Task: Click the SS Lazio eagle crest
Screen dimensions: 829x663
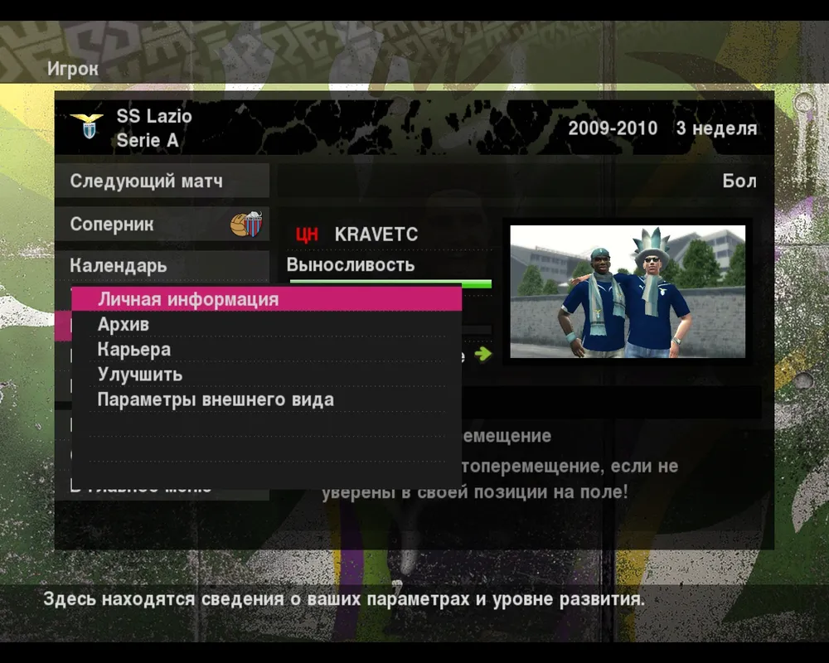Action: tap(87, 126)
